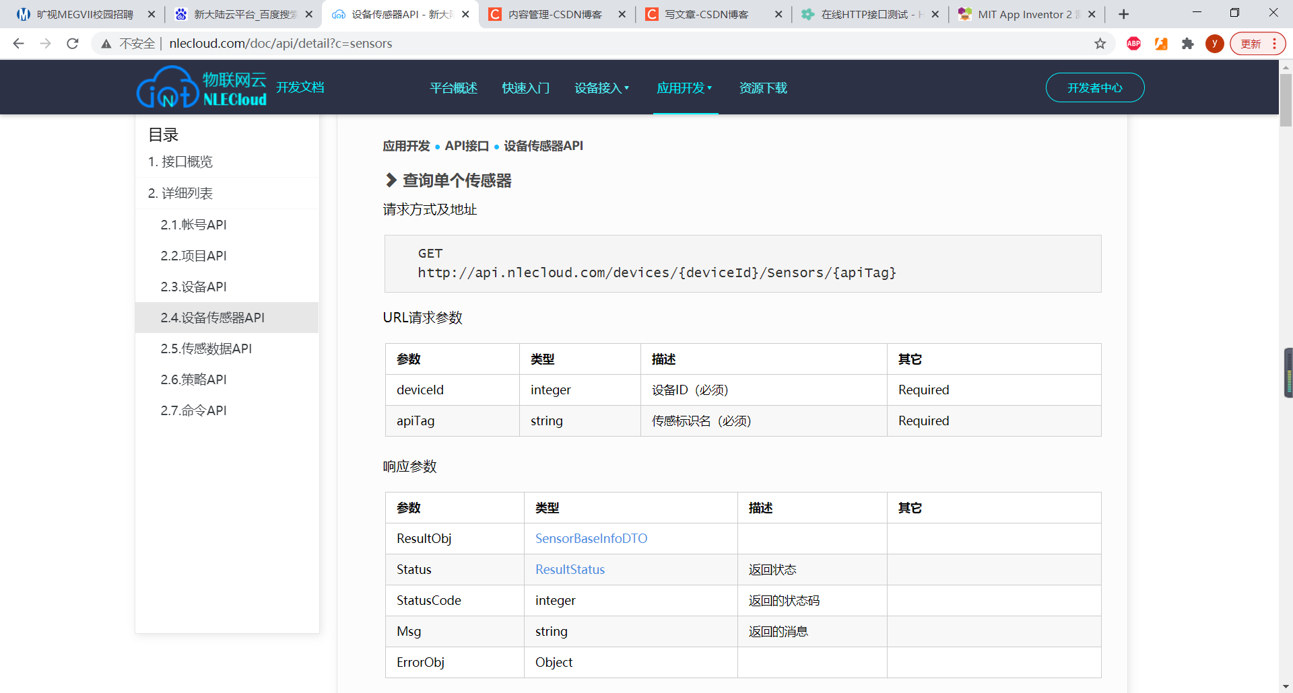Click the 更新 browser update button
Screen dimensions: 1293x693
click(x=1257, y=44)
